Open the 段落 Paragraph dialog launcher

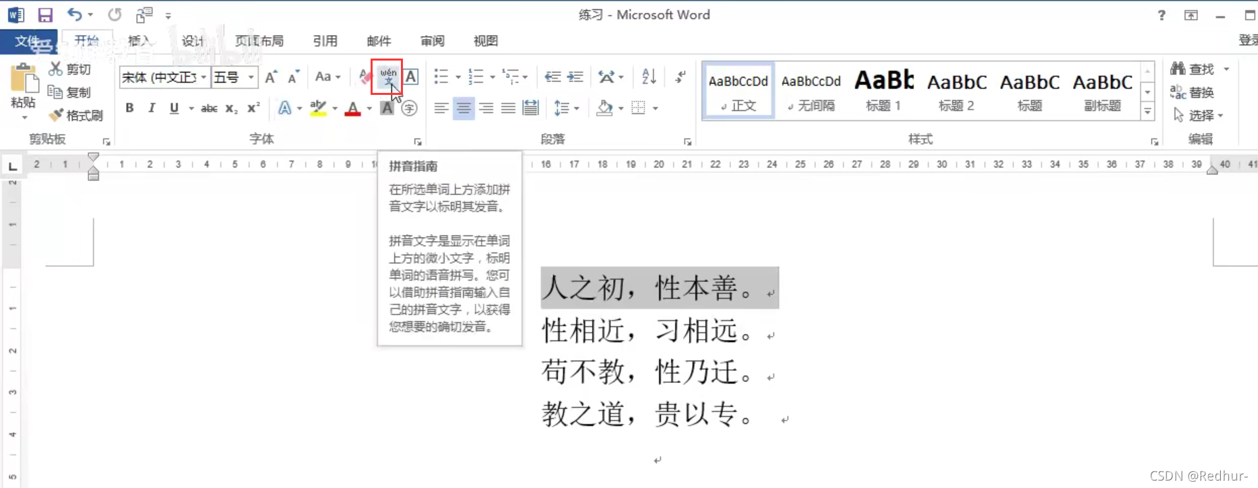pyautogui.click(x=687, y=141)
